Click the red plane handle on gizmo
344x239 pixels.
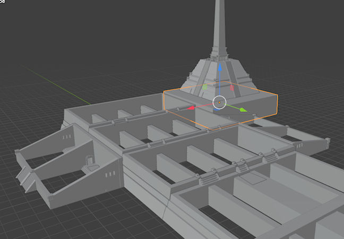point(232,87)
